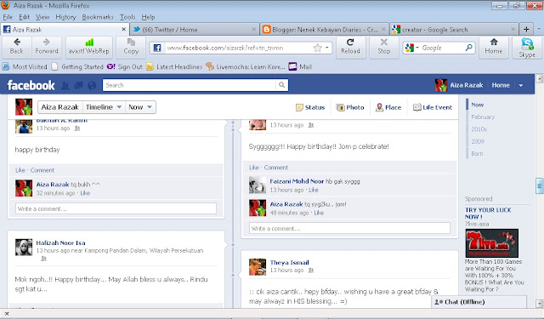544x319 pixels.
Task: Open Faizani Mohd Noor's profile
Action: 297,181
